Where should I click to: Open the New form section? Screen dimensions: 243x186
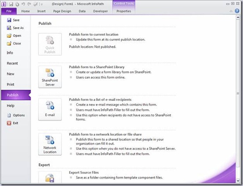pos(11,74)
